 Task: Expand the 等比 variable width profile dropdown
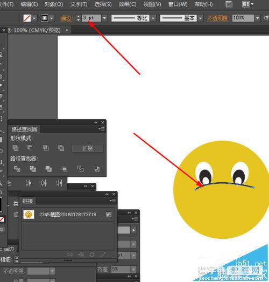click(x=153, y=18)
